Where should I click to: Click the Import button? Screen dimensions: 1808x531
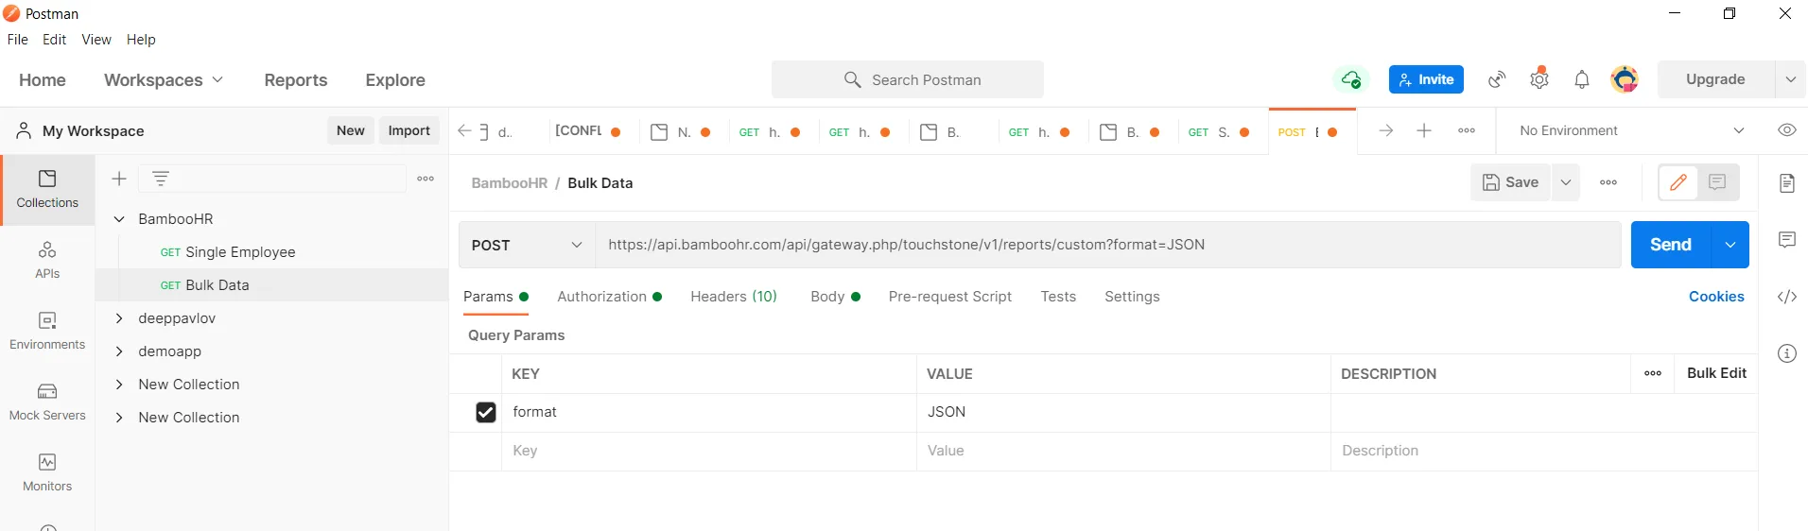409,130
